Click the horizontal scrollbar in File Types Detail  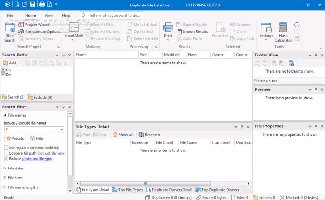[x=145, y=183]
